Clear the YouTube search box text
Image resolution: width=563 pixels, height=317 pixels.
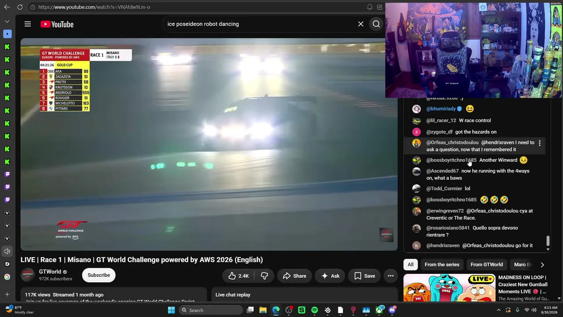pos(361,24)
